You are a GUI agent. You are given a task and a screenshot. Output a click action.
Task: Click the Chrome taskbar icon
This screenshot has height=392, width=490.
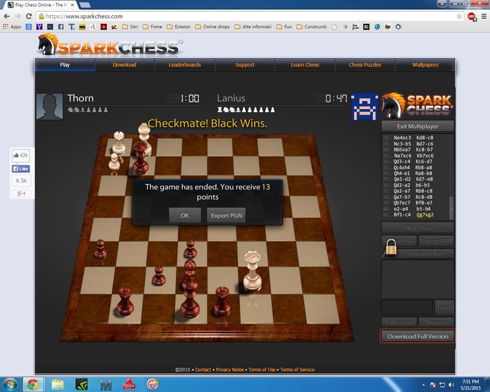coord(32,384)
